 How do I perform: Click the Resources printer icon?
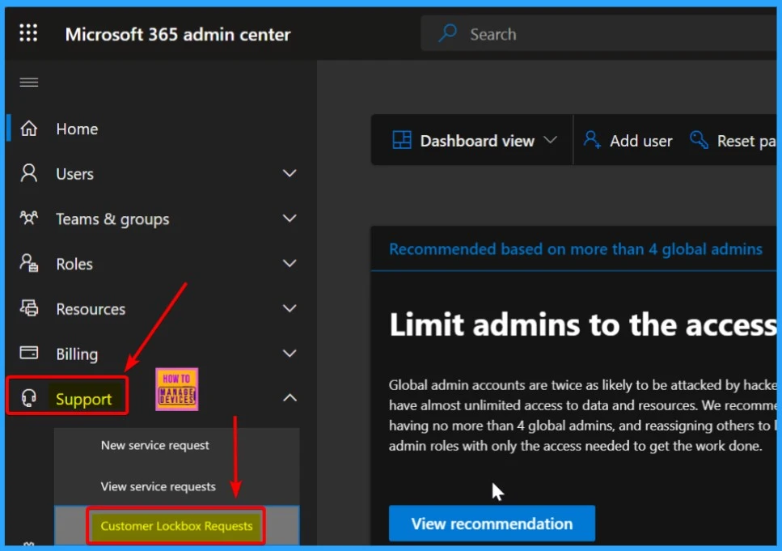pyautogui.click(x=28, y=308)
